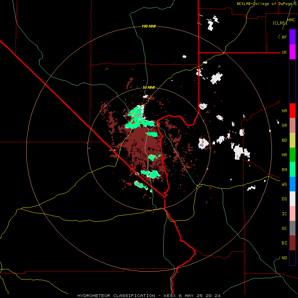This screenshot has height=298, width=298.
Task: Click the gray GC legend color swatch
Action: 292,228
